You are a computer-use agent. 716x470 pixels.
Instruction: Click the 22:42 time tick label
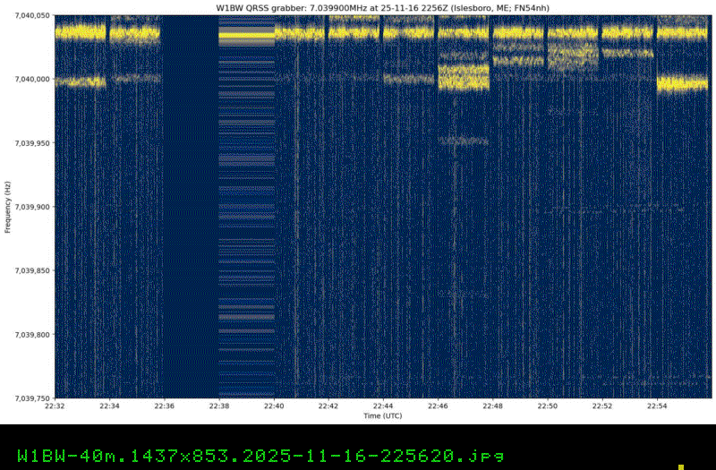click(x=328, y=406)
